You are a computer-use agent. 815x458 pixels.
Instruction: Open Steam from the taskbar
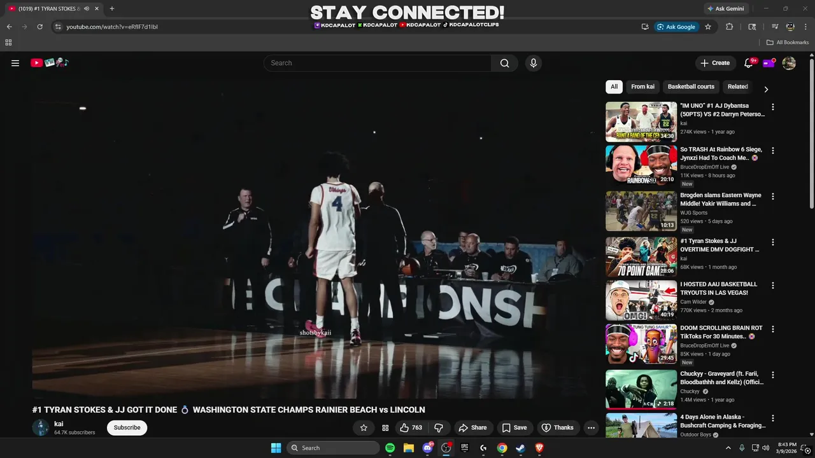pyautogui.click(x=520, y=448)
